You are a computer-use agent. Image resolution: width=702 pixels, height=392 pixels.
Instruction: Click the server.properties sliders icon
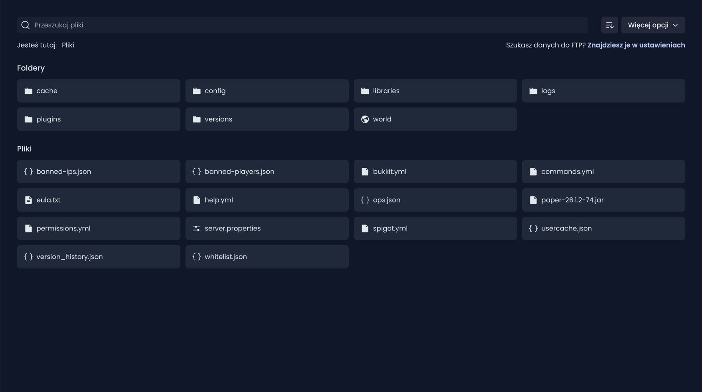[x=197, y=228]
